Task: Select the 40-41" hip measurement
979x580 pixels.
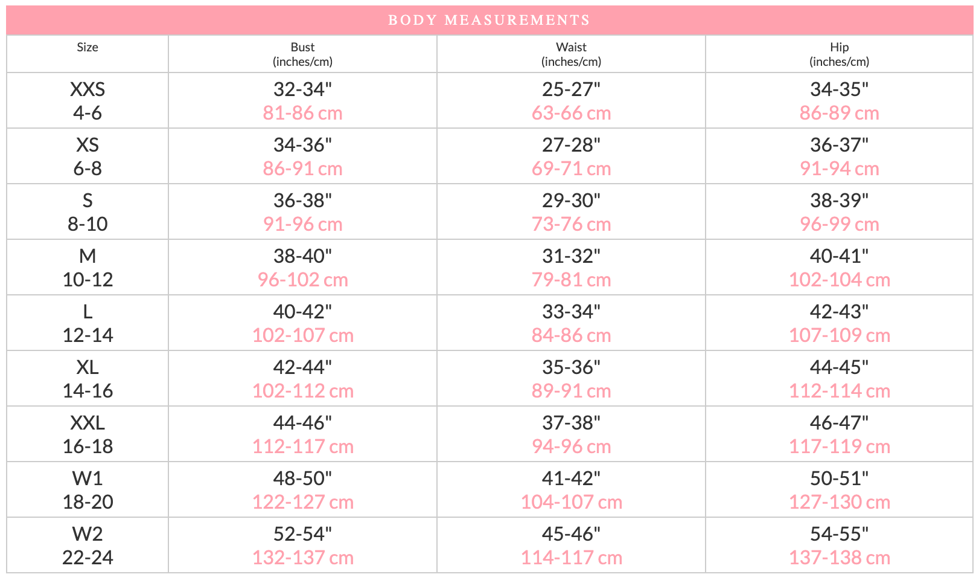Action: point(839,256)
